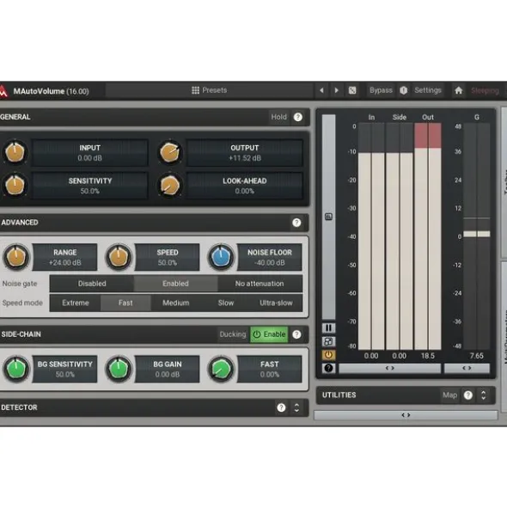The width and height of the screenshot is (507, 508).
Task: Click the small icon on the vertical time-graph strip
Action: tap(328, 217)
